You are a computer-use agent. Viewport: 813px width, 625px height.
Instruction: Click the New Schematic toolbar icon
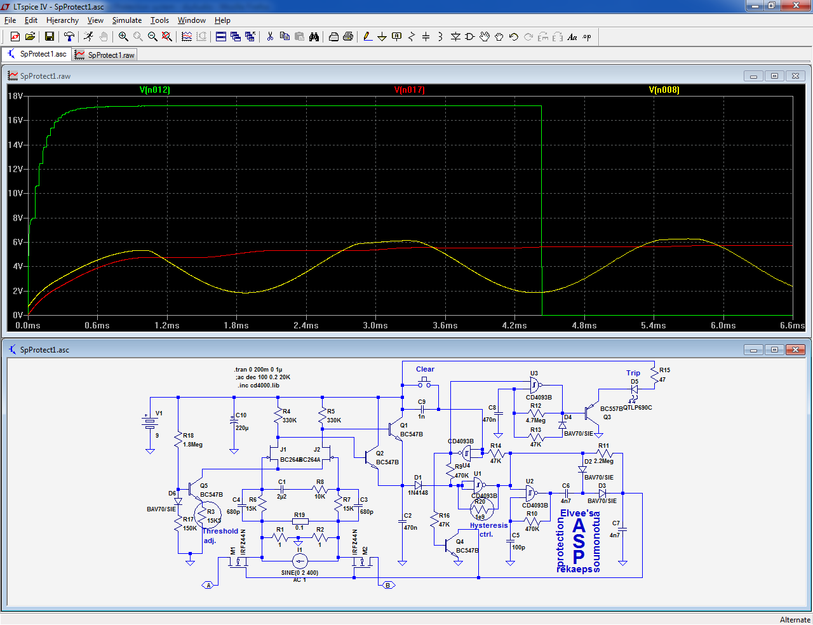(x=15, y=37)
